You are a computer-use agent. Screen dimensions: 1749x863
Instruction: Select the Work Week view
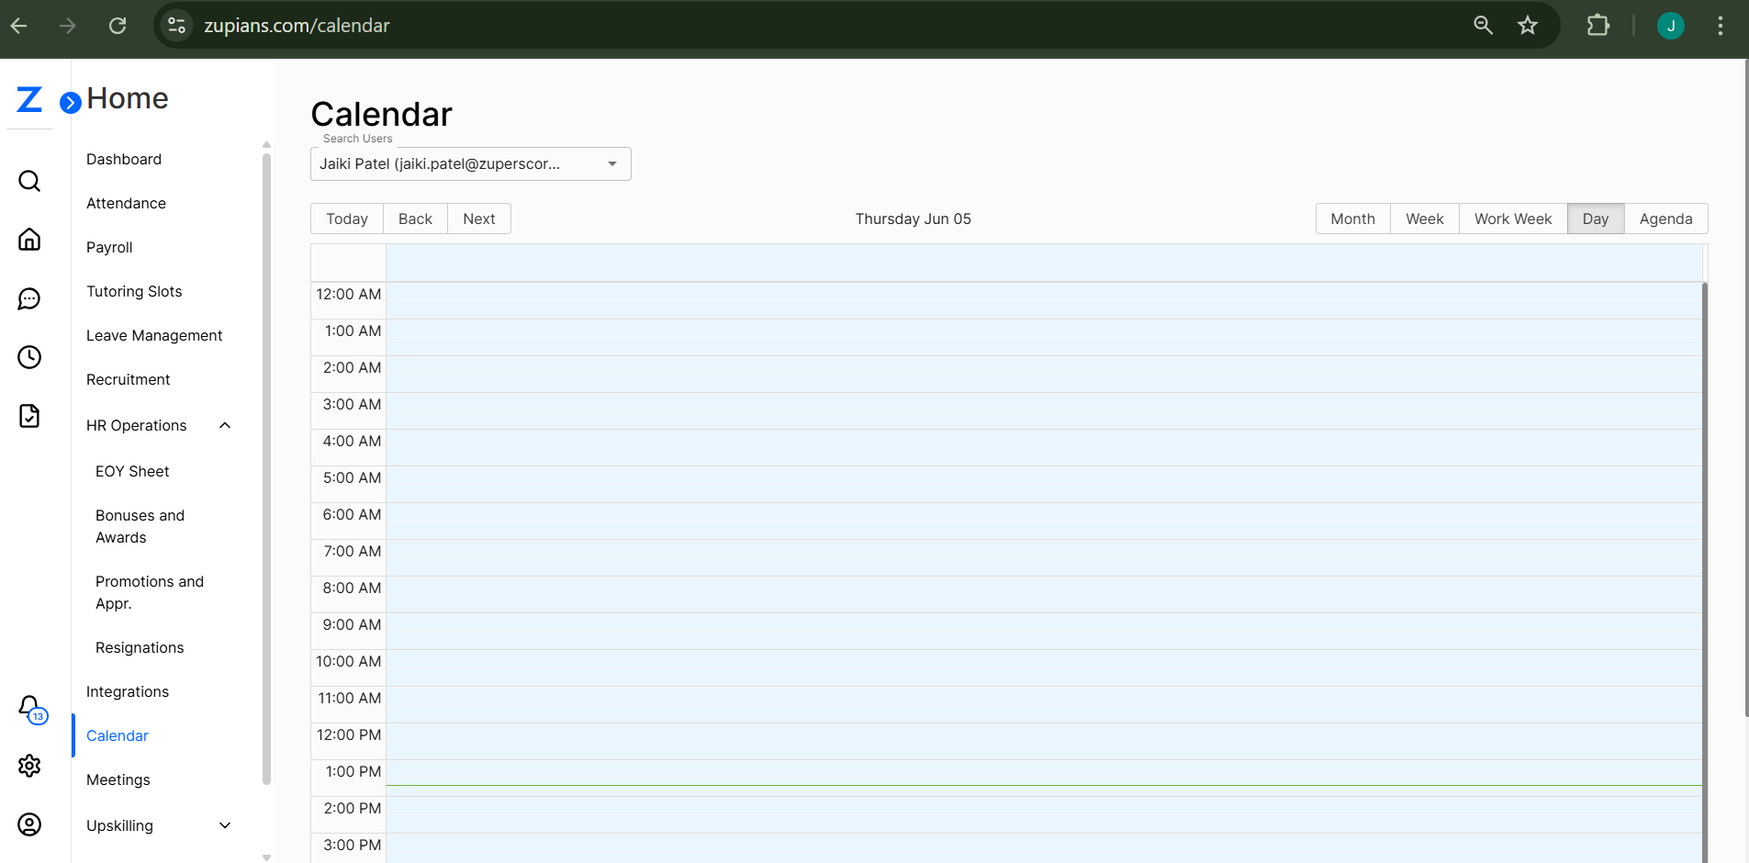coord(1511,219)
